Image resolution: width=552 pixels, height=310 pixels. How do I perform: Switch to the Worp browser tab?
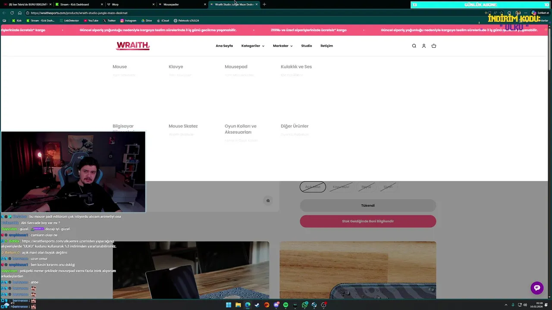pyautogui.click(x=129, y=4)
